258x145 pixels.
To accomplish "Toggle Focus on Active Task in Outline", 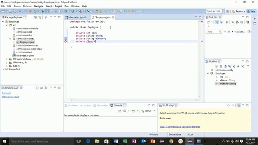I will pos(216,66).
